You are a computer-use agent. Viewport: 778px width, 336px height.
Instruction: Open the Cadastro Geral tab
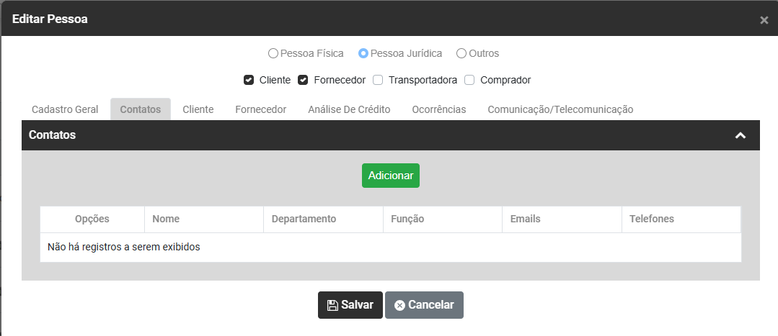[x=65, y=109]
